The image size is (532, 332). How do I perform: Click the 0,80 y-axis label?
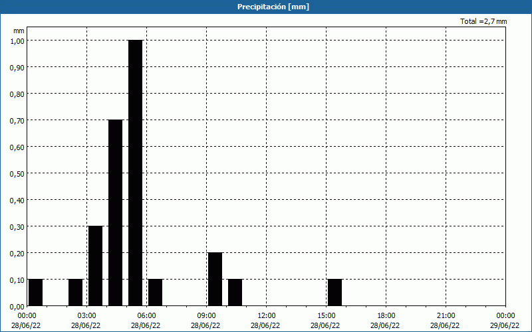(17, 94)
